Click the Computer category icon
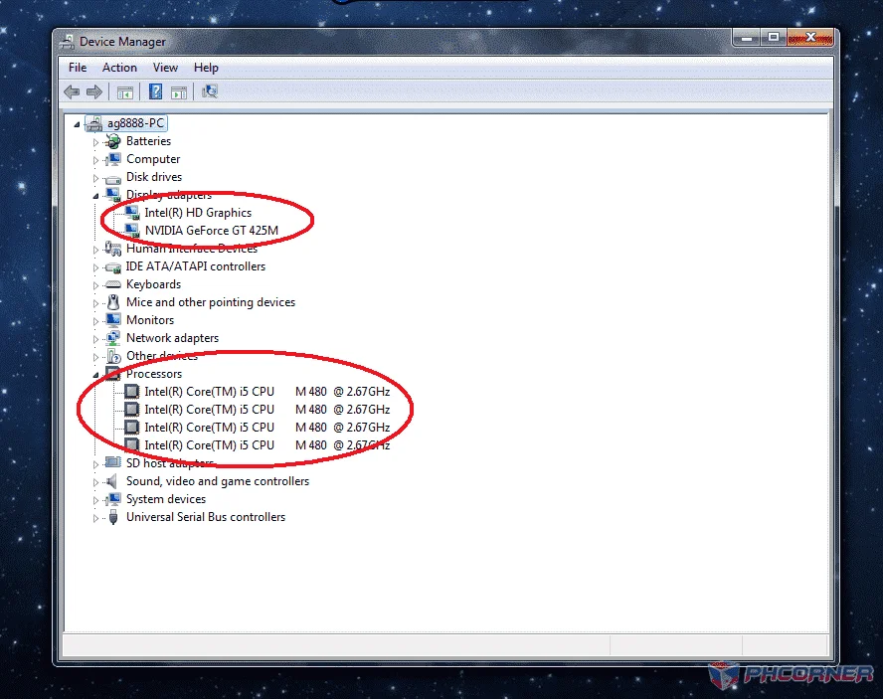 click(112, 159)
